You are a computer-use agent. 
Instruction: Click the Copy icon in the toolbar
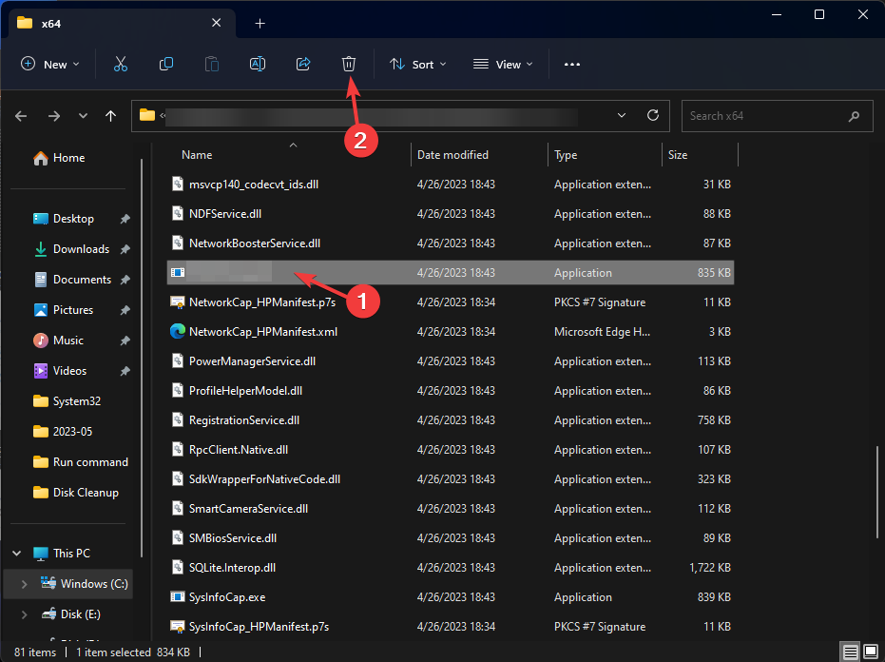click(x=165, y=64)
